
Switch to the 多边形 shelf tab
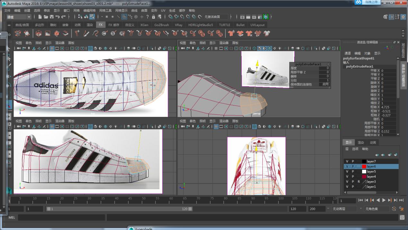(40, 25)
